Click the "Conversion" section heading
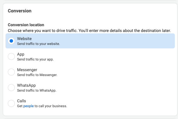This screenshot has height=119, width=178. point(19,11)
